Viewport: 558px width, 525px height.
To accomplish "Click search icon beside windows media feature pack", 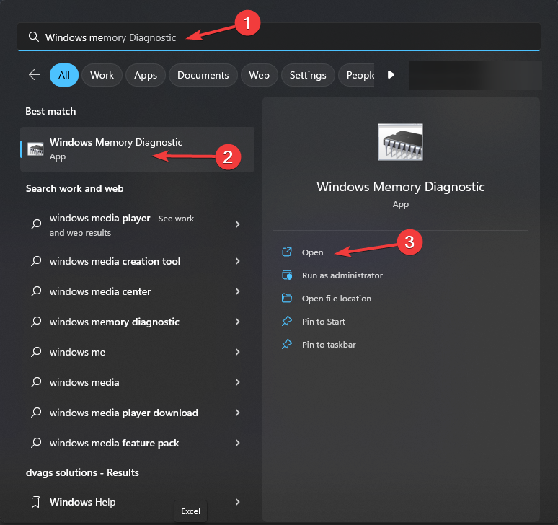I will (x=36, y=442).
